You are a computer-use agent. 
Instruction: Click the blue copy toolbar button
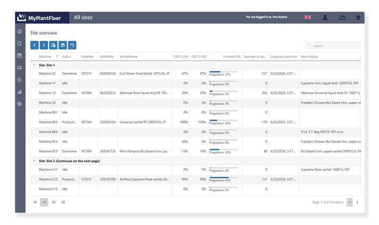53,45
